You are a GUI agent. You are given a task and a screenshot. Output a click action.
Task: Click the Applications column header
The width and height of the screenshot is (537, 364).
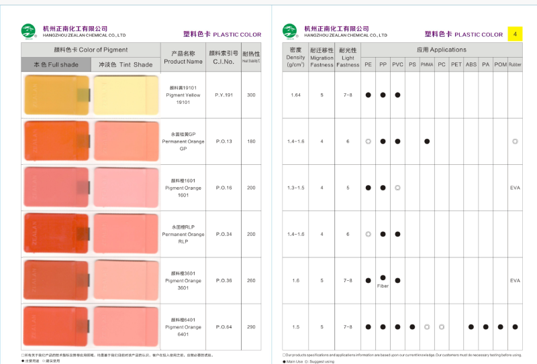[441, 50]
